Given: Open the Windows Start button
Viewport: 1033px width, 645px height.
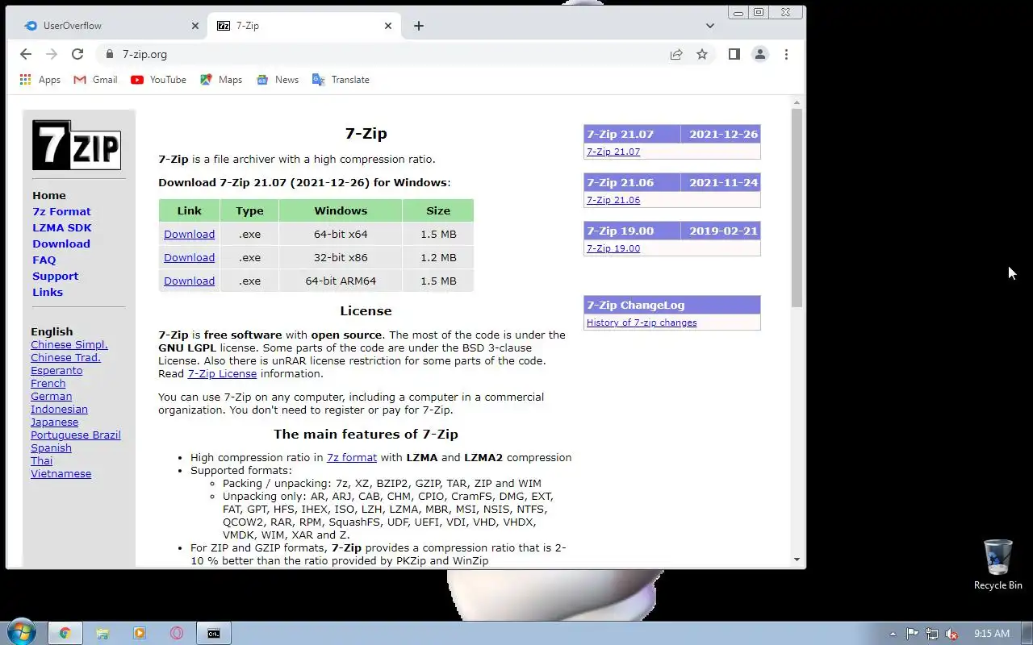Looking at the screenshot, I should click(21, 633).
